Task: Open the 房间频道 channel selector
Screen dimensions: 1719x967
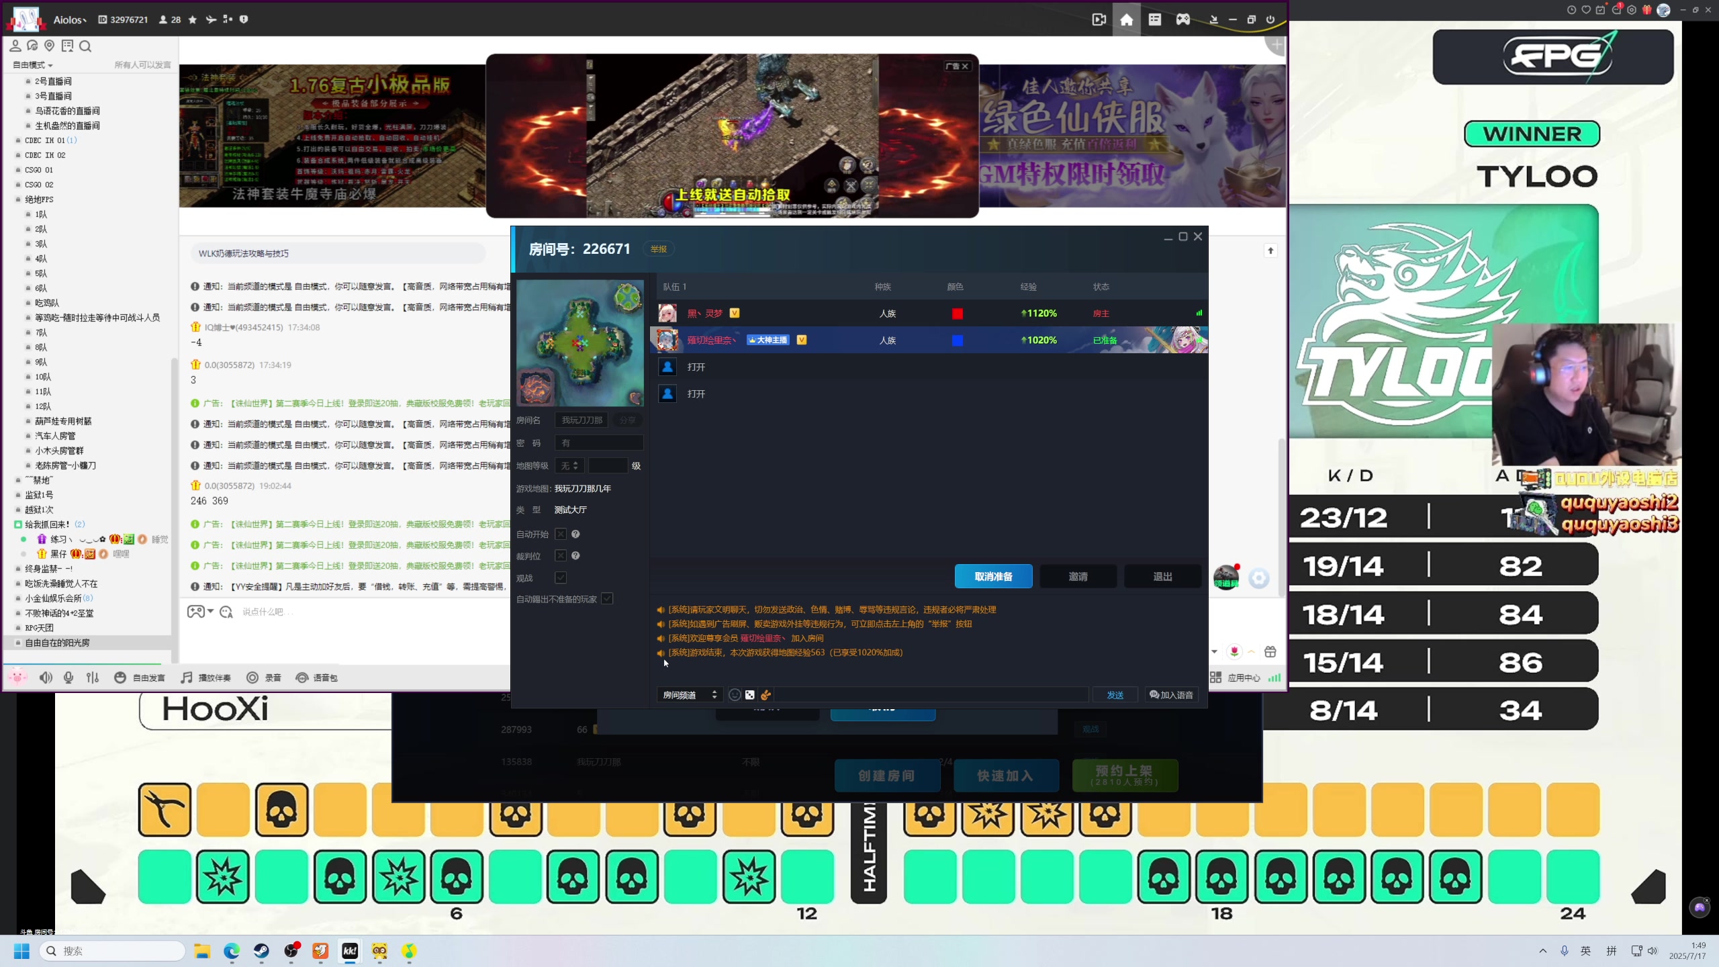Action: pos(690,695)
